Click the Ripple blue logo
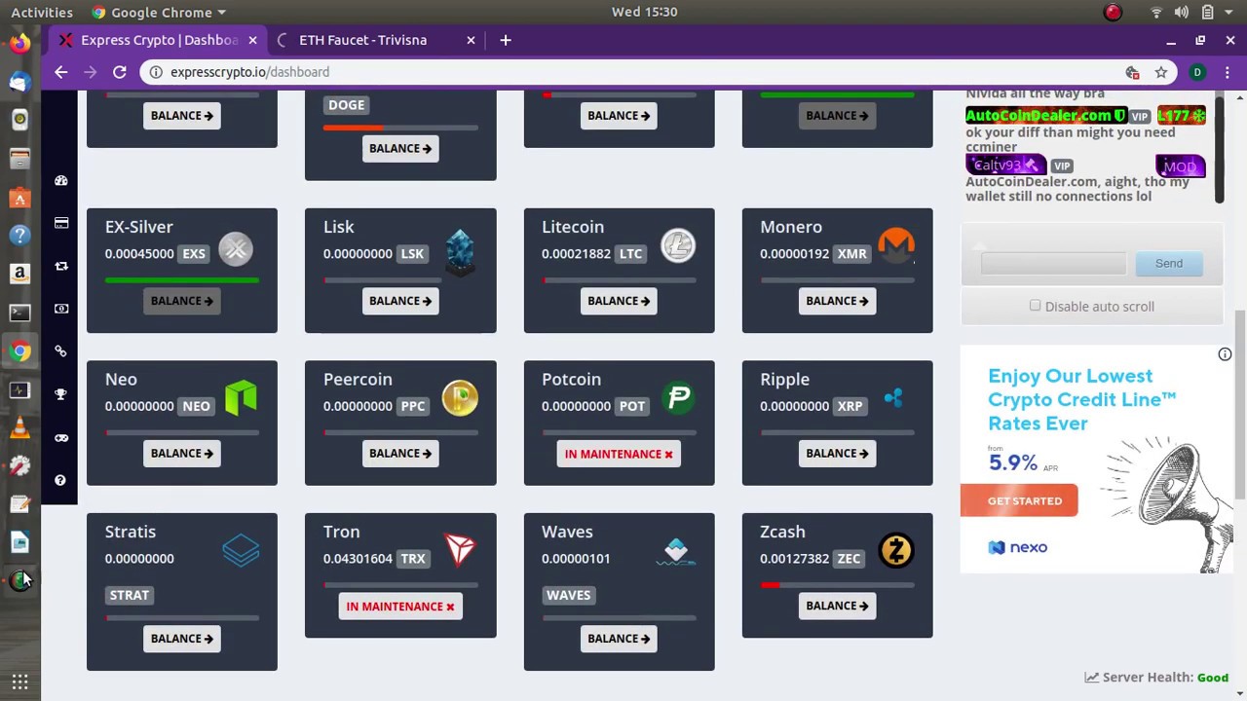The width and height of the screenshot is (1247, 701). (x=893, y=397)
